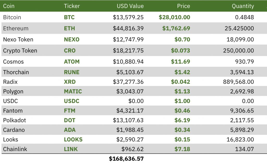This screenshot has width=267, height=164.
Task: Select the Chainlink USD value $962.62 cell
Action: [132, 149]
